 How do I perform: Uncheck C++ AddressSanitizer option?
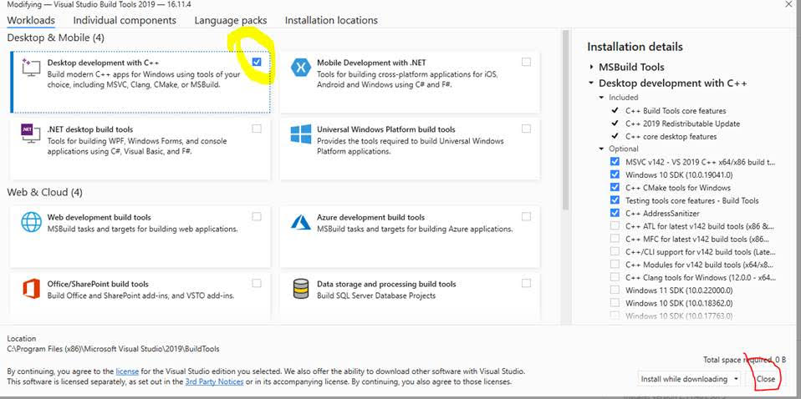coord(615,214)
